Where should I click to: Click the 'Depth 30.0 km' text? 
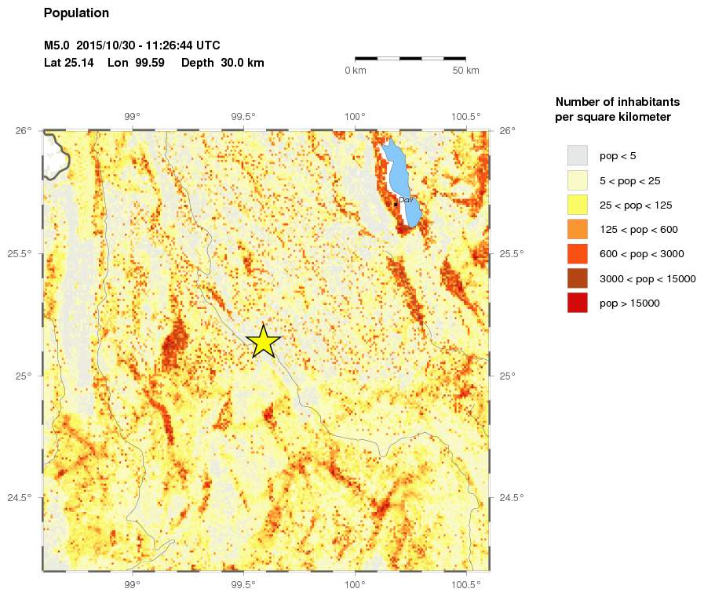(222, 63)
